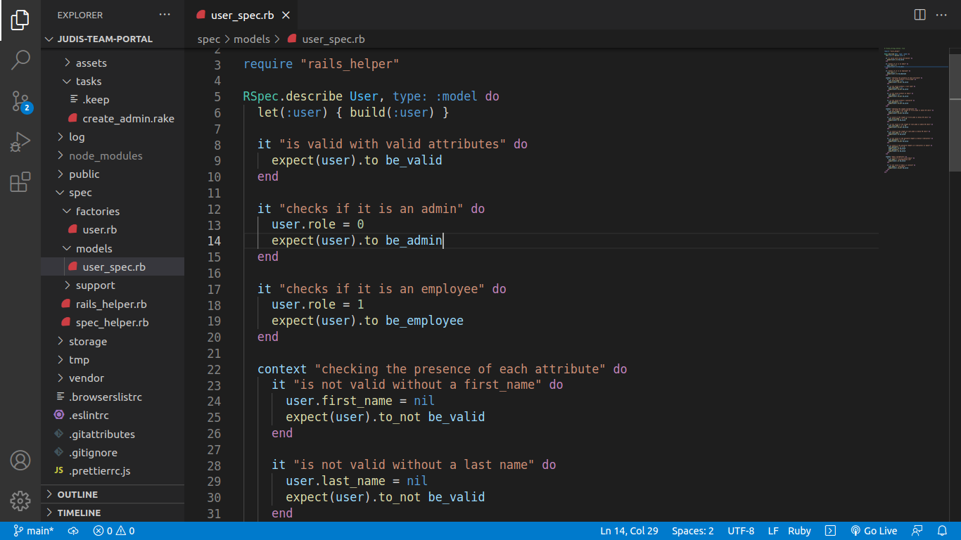The width and height of the screenshot is (961, 540).
Task: Expand the node_modules folder
Action: 106,155
